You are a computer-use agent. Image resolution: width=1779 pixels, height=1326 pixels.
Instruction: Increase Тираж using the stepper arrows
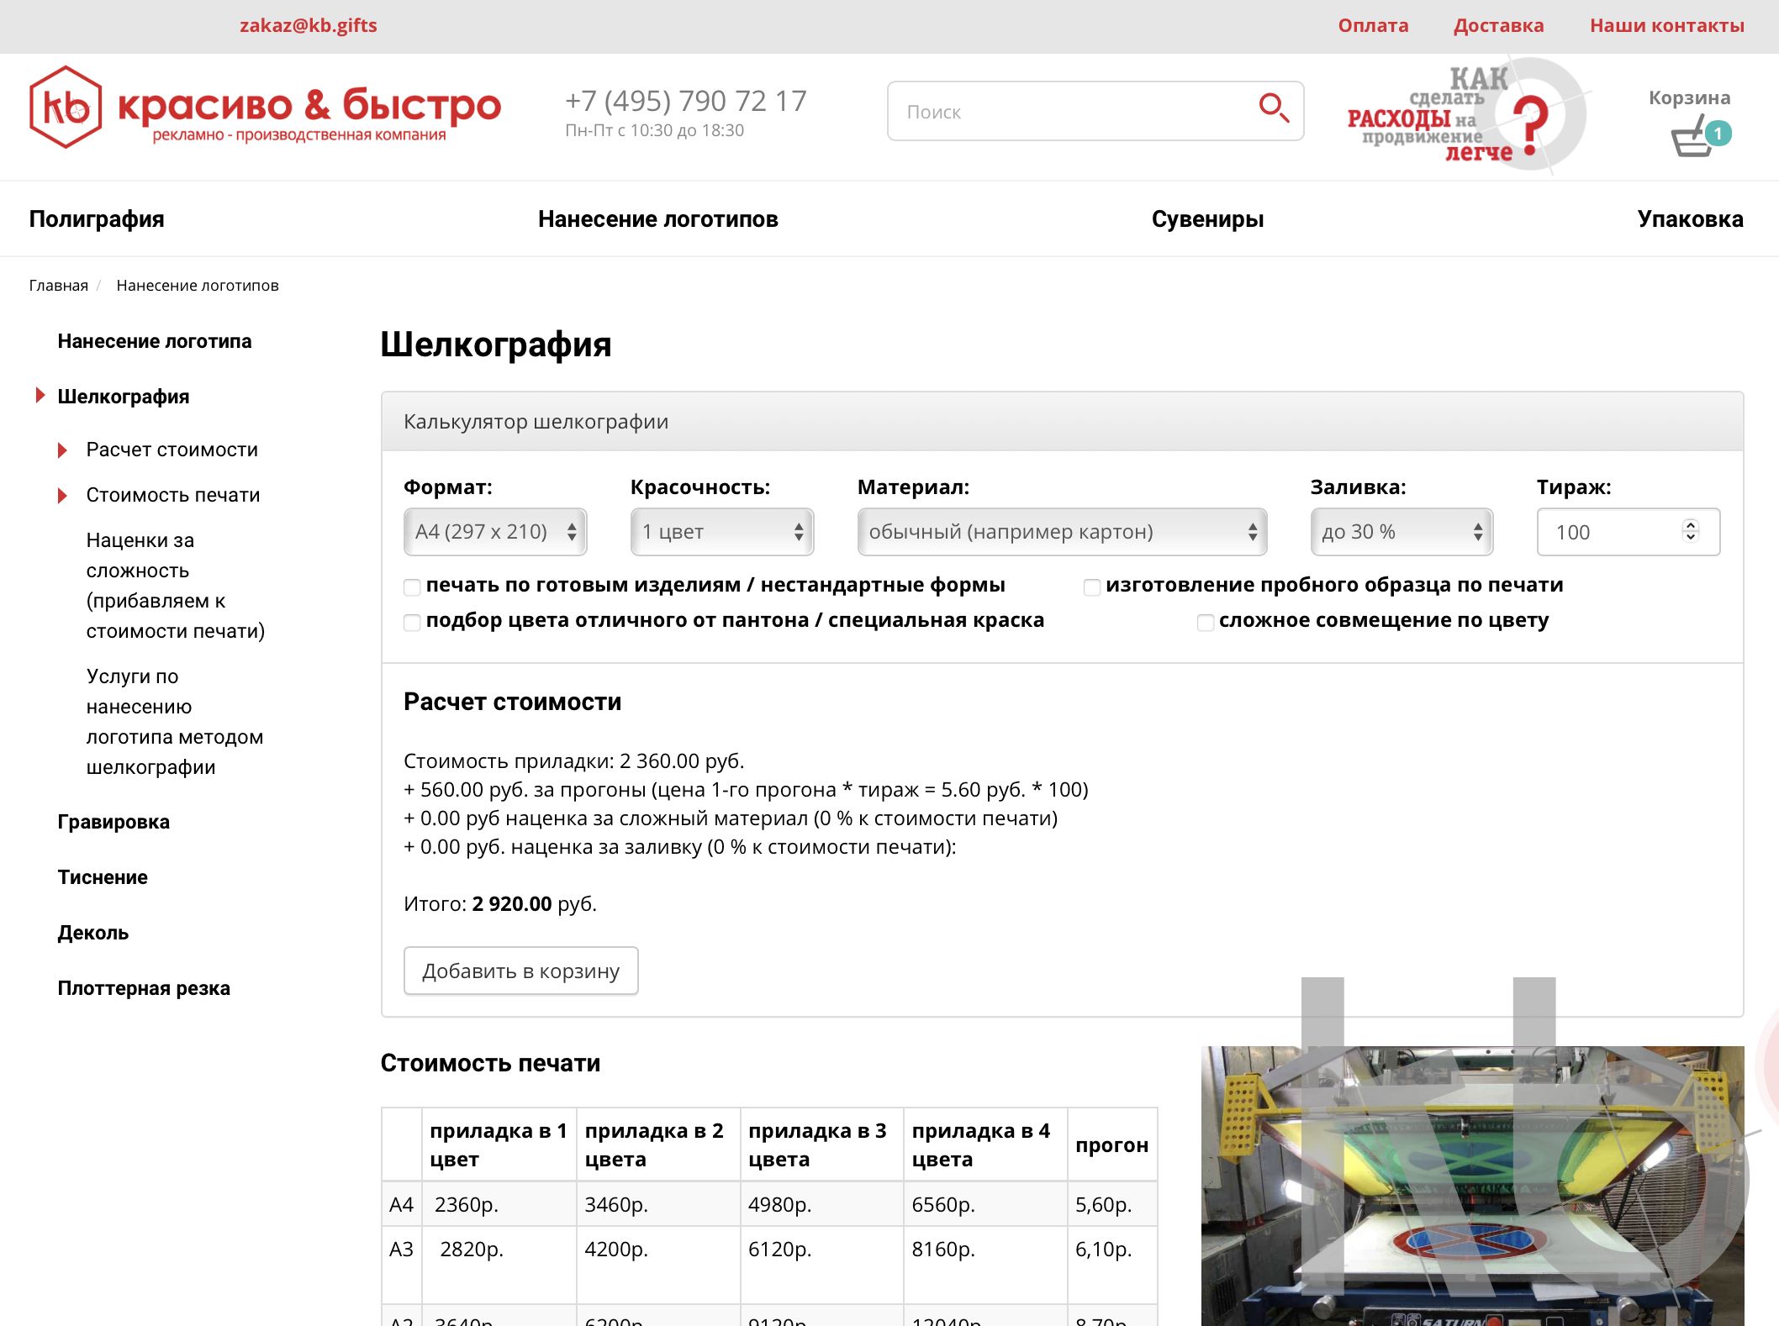pyautogui.click(x=1690, y=525)
